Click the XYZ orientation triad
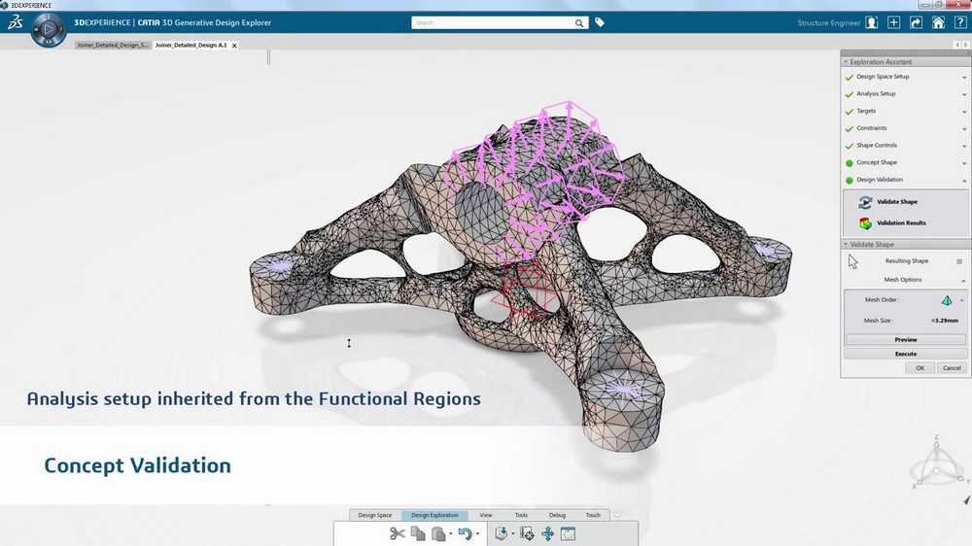This screenshot has height=546, width=972. tap(938, 464)
